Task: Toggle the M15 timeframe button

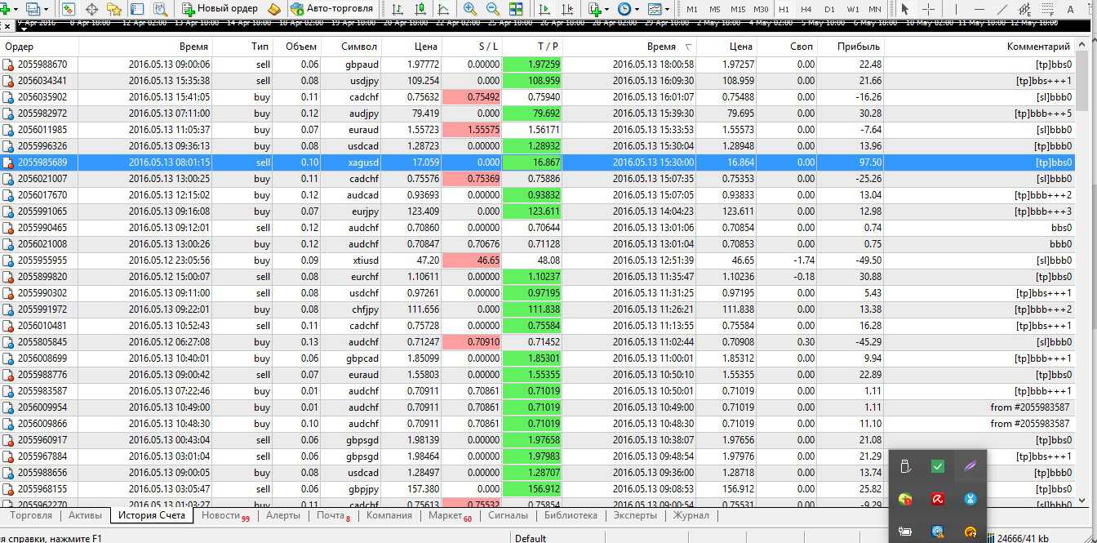Action: pos(738,9)
